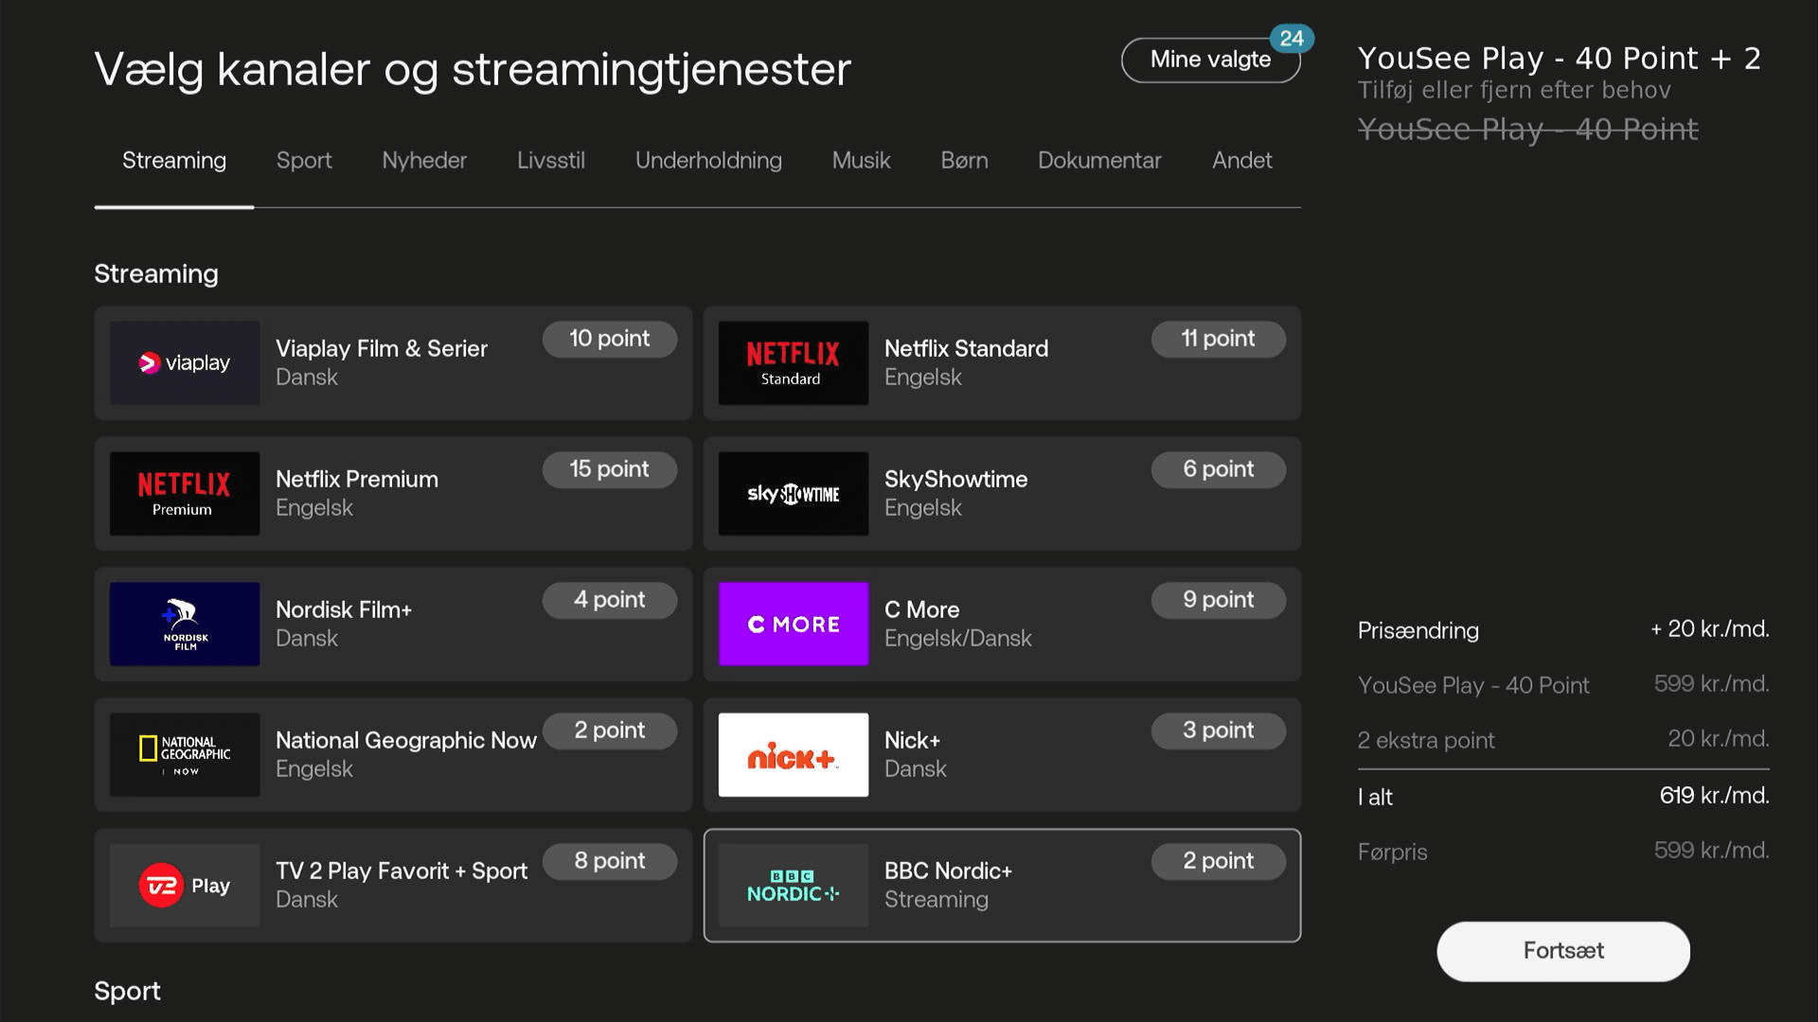The height and width of the screenshot is (1022, 1818).
Task: Click the National Geographic Now logo
Action: point(185,755)
